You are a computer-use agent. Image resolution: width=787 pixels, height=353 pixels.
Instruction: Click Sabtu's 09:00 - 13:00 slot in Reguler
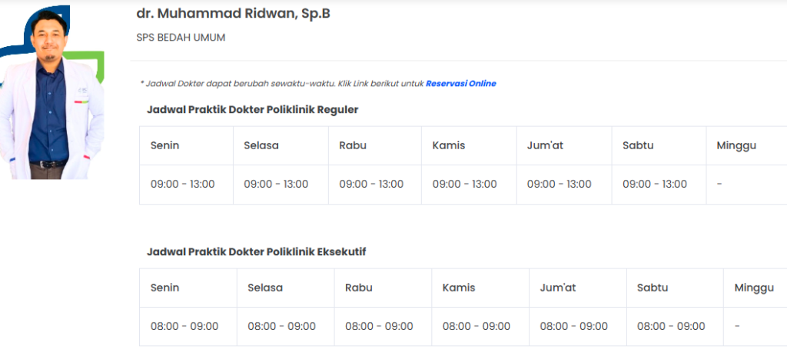click(655, 185)
